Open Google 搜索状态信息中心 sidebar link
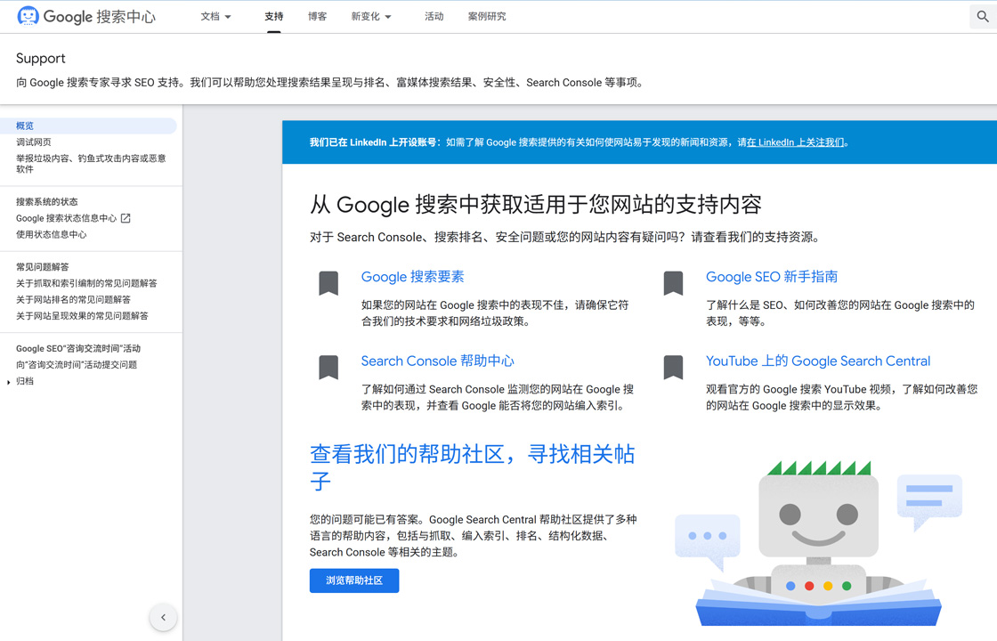Viewport: 997px width, 641px height. tap(66, 218)
